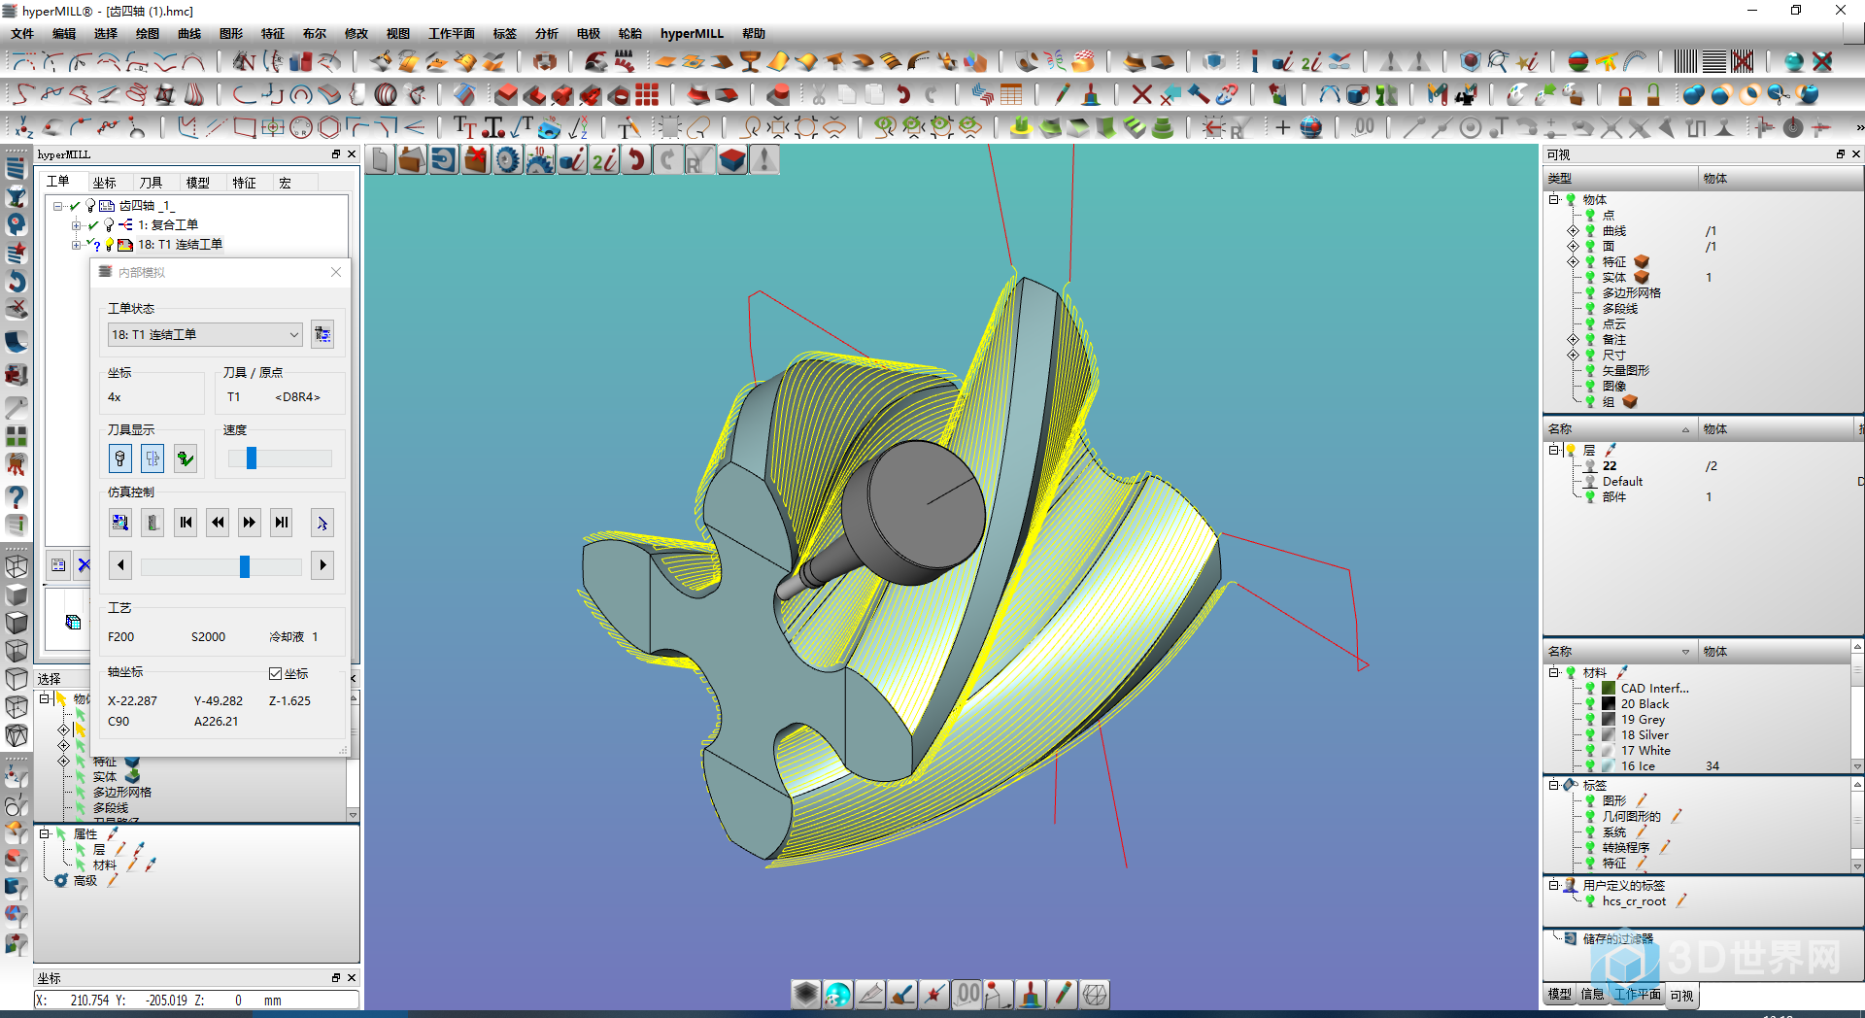Click the red undo arrow in viewport toolbar
Viewport: 1865px width, 1018px height.
pos(636,160)
